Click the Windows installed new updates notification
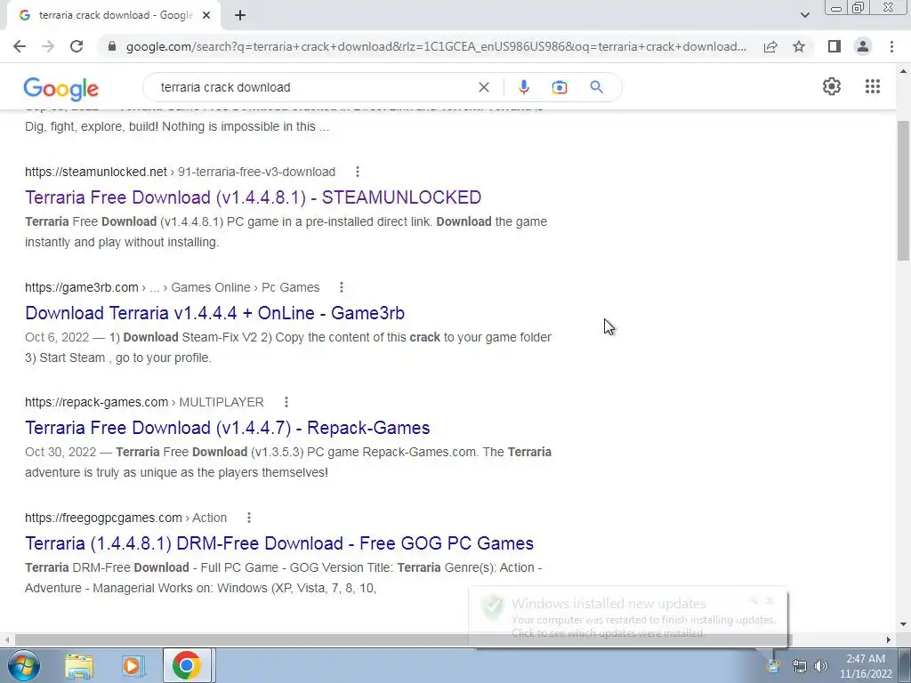Screen dimensions: 911x683 (627, 617)
